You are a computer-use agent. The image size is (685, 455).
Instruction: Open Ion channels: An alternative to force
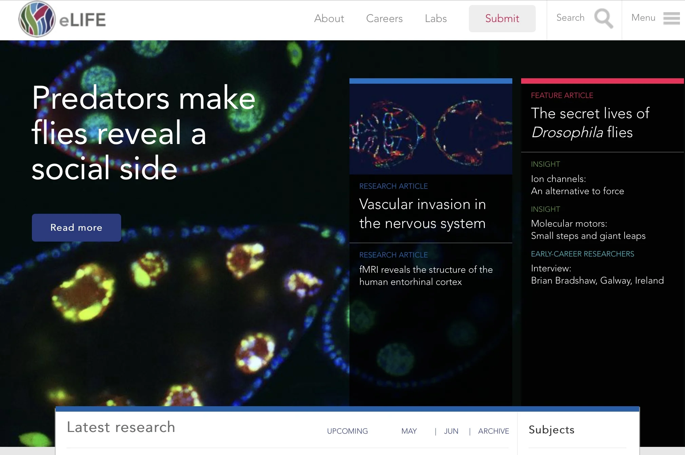coord(577,185)
